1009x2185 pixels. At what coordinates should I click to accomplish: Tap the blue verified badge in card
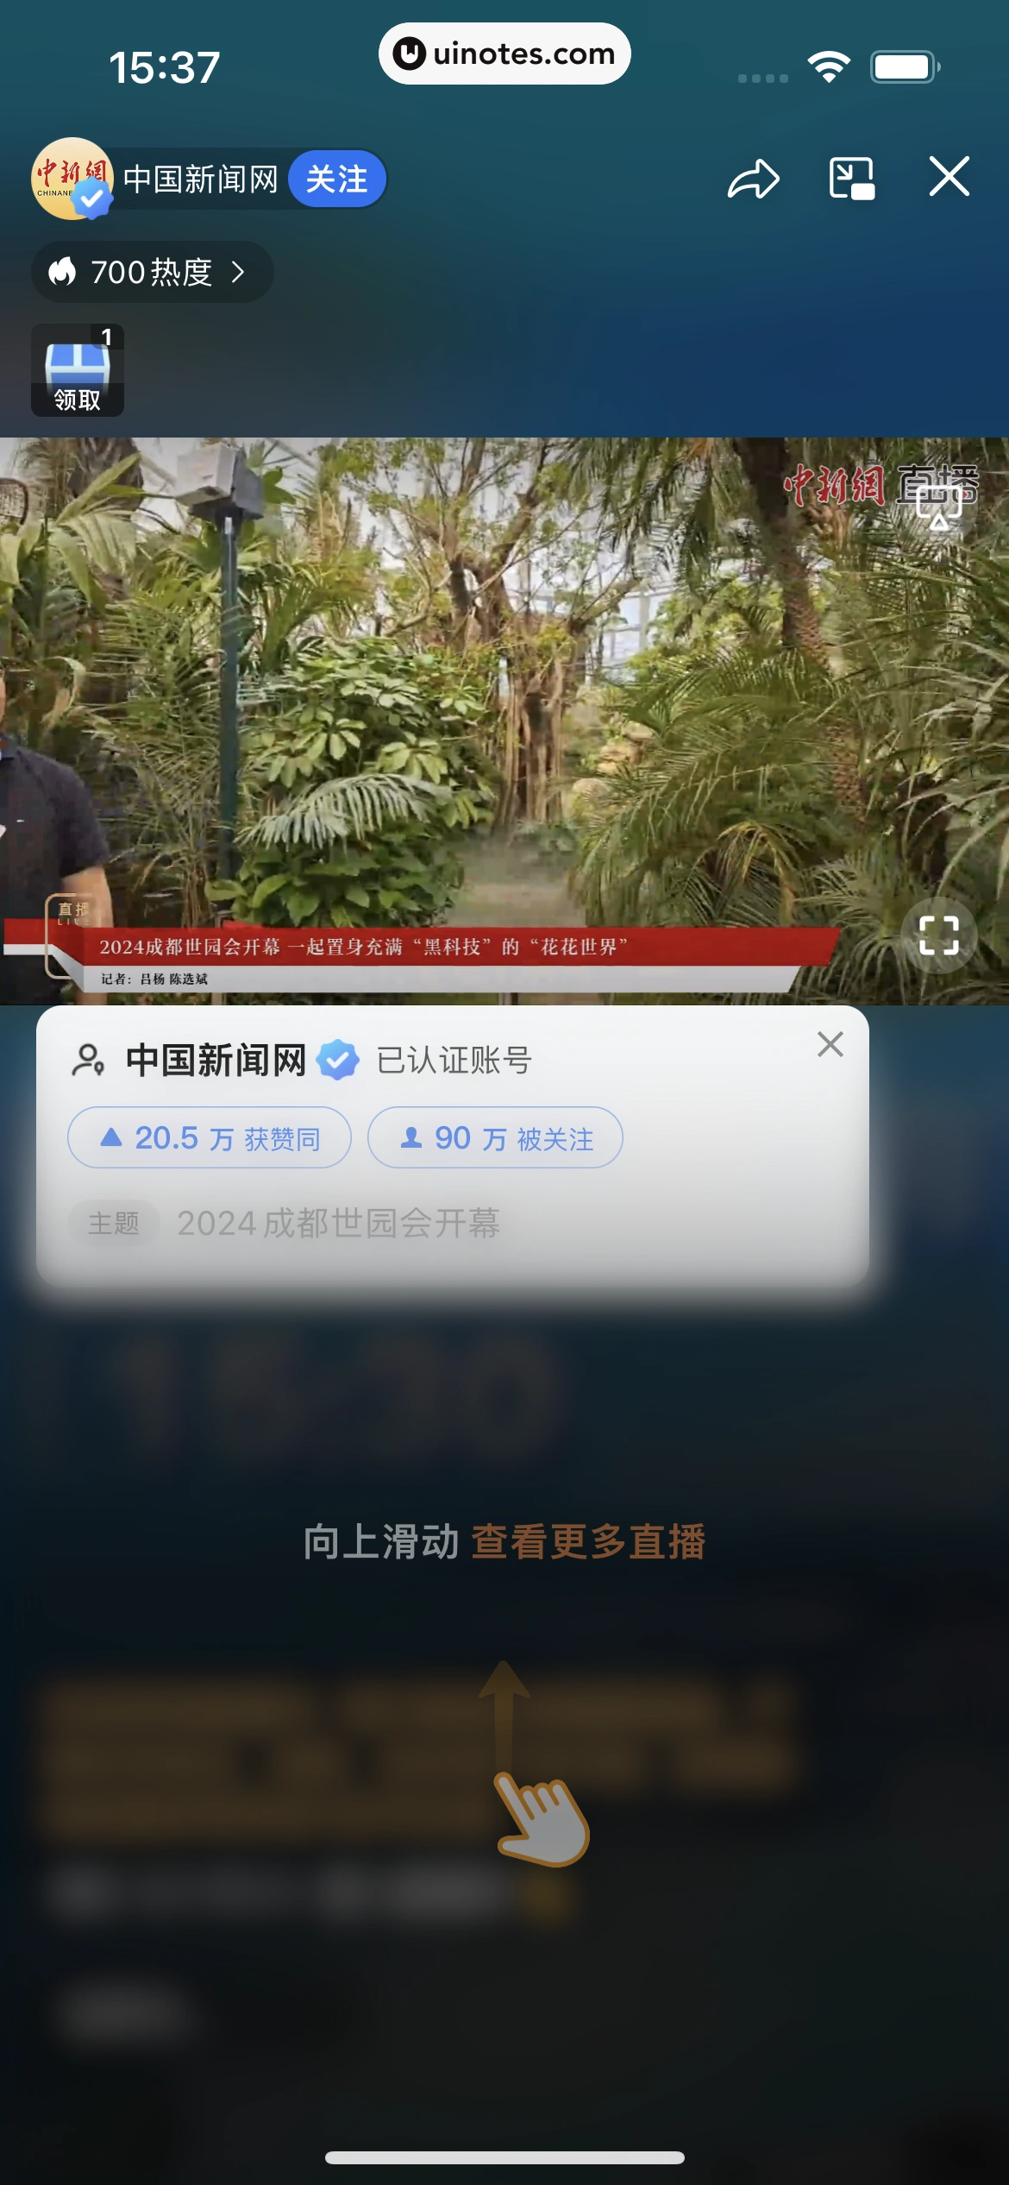click(x=338, y=1060)
